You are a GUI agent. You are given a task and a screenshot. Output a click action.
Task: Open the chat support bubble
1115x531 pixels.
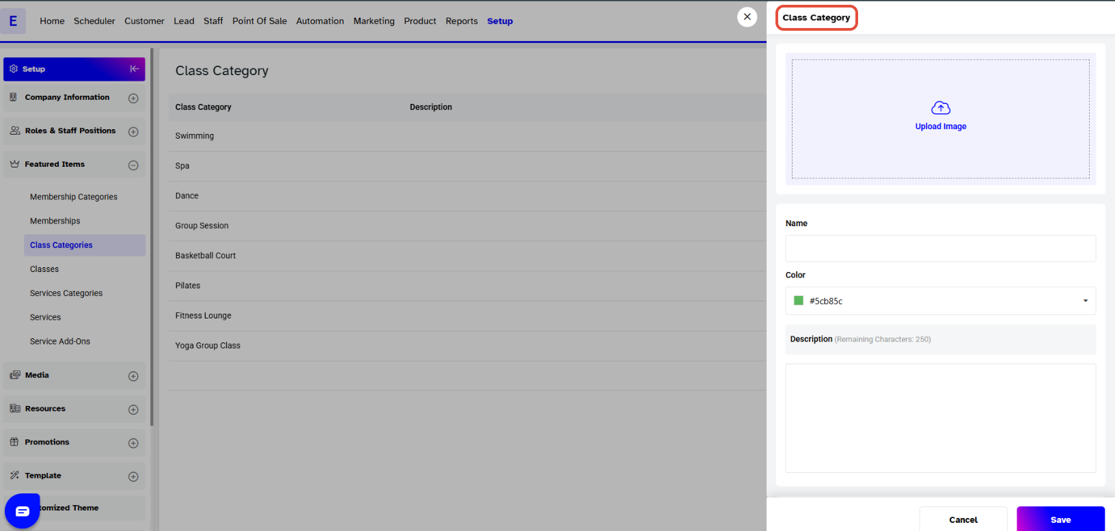23,511
